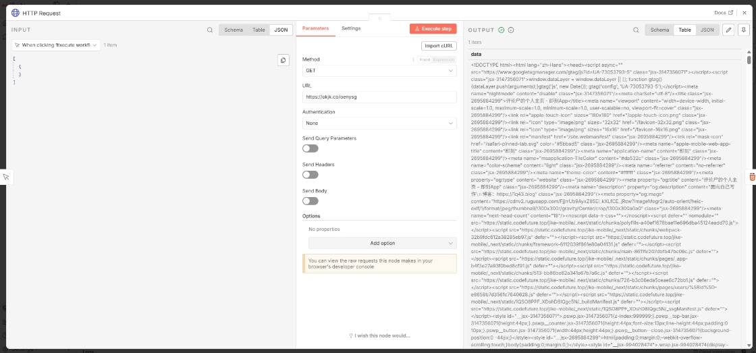The height and width of the screenshot is (353, 756).
Task: Click the search icon in INPUT panel
Action: pyautogui.click(x=210, y=30)
